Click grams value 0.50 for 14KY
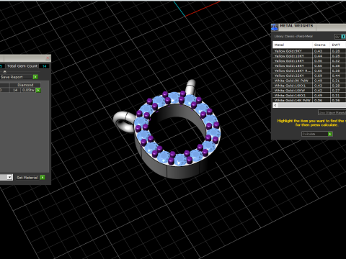Image resolution: width=346 pixels, height=259 pixels. tap(318, 60)
